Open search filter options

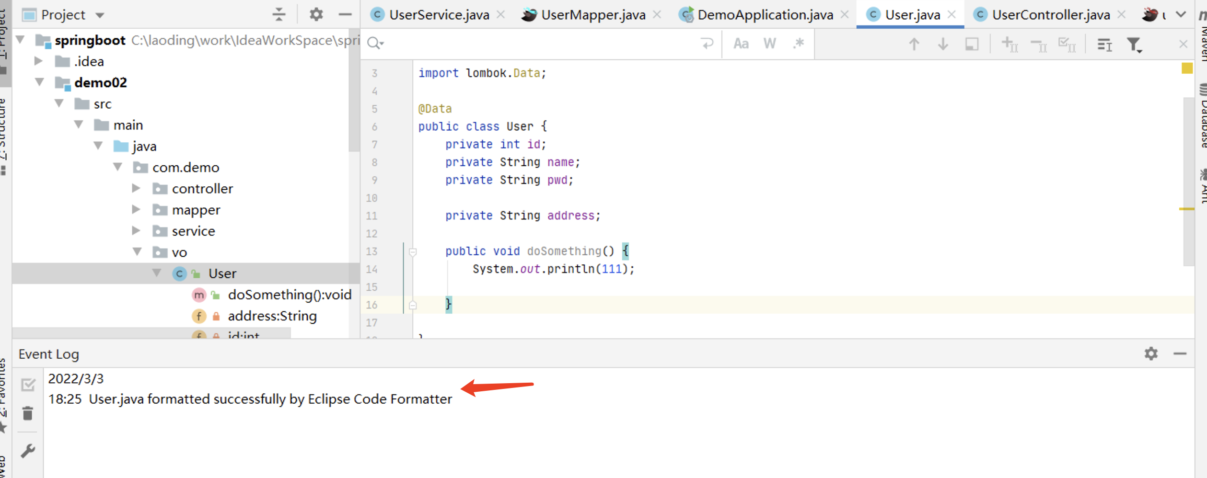1135,45
